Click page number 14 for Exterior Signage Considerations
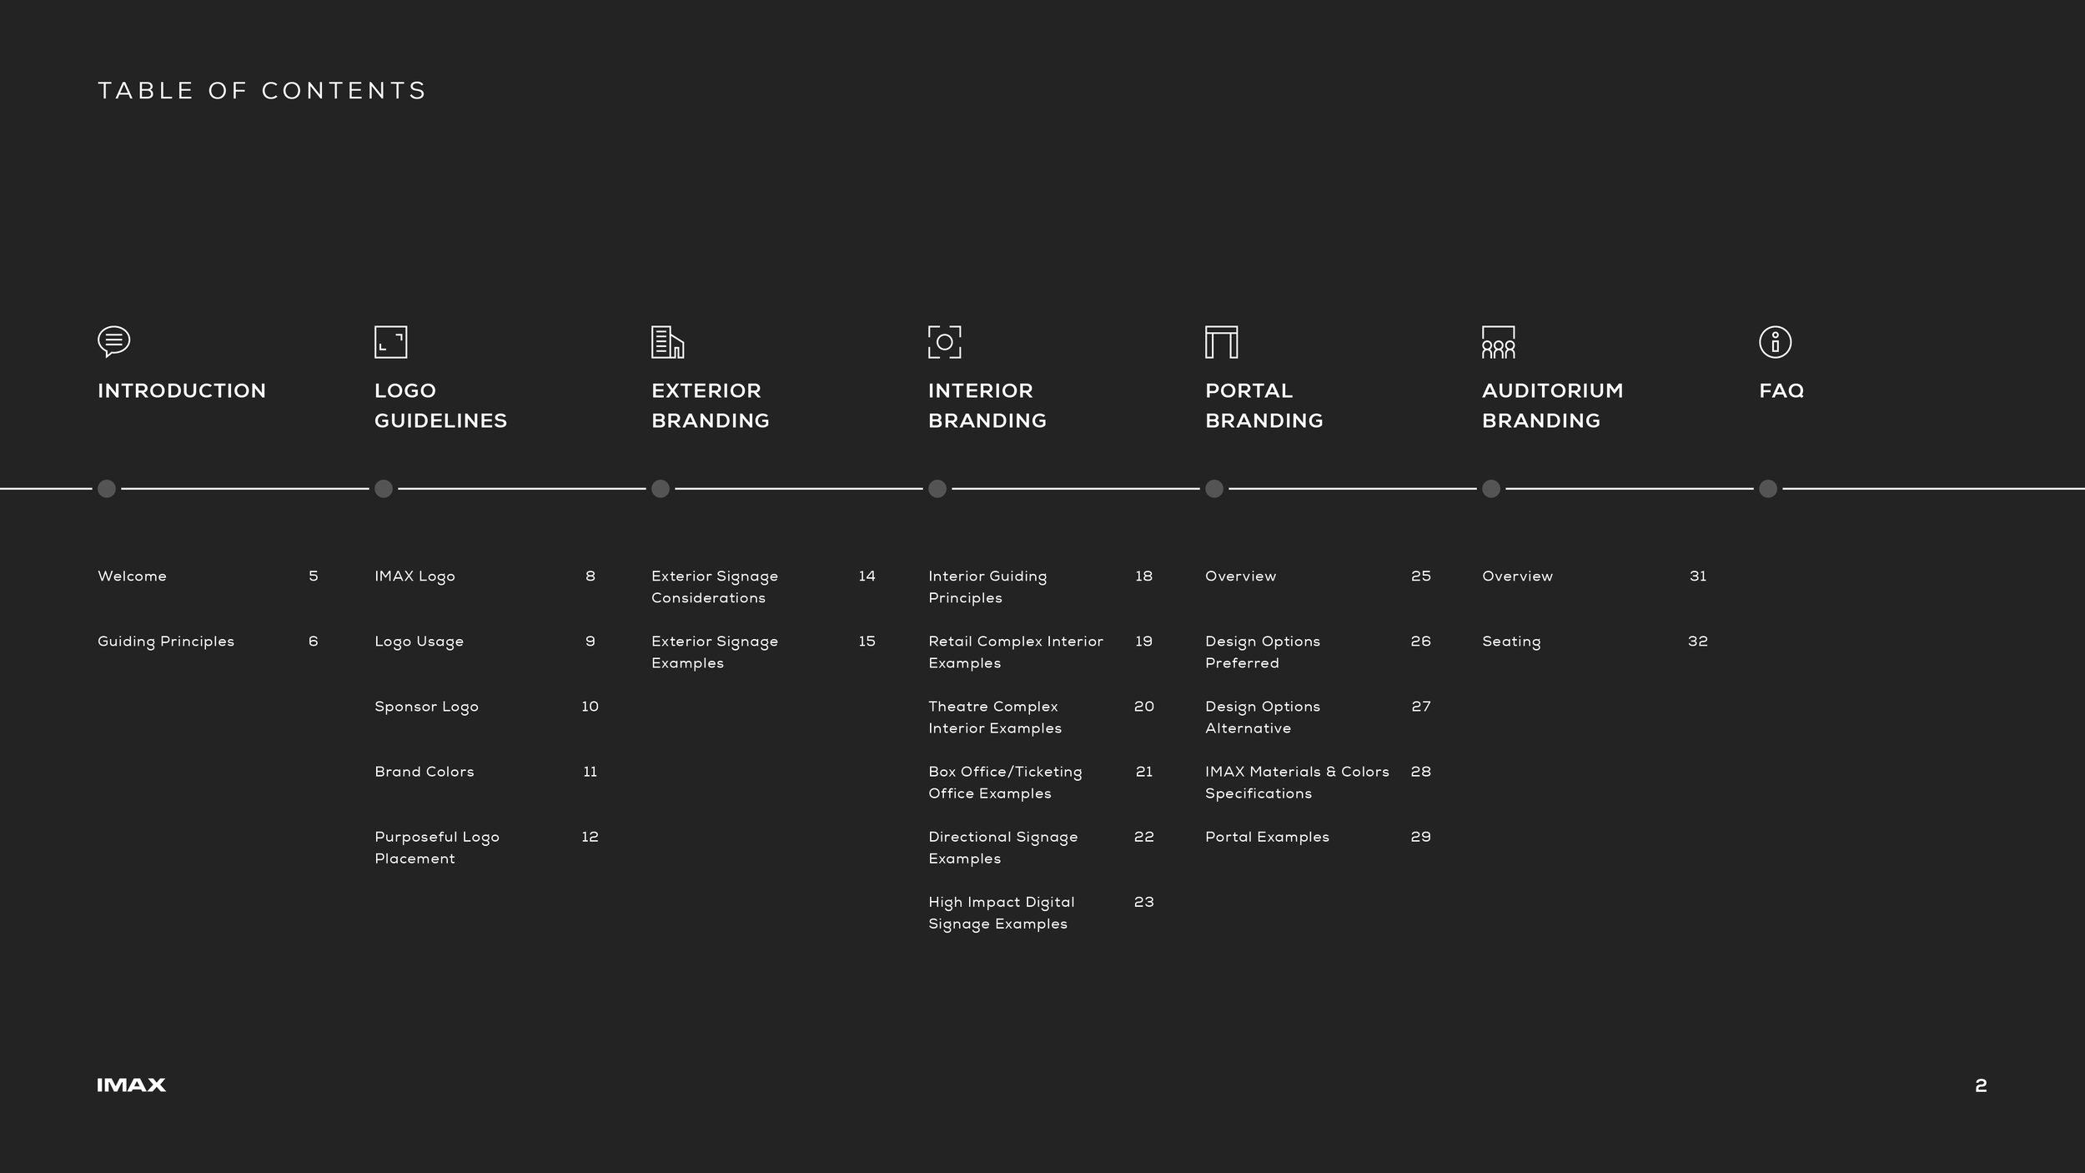The width and height of the screenshot is (2085, 1173). pos(867,576)
